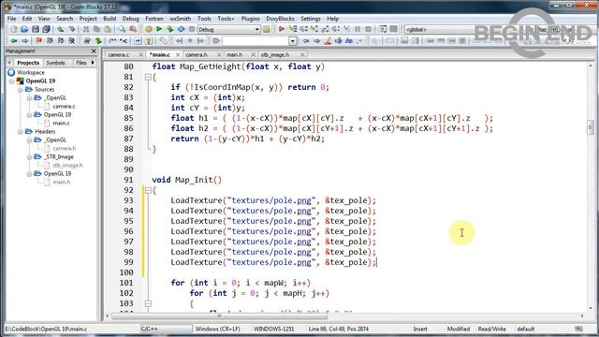Viewport: 599px width, 337px height.
Task: Open the DoxyBlocks menu
Action: click(x=280, y=19)
